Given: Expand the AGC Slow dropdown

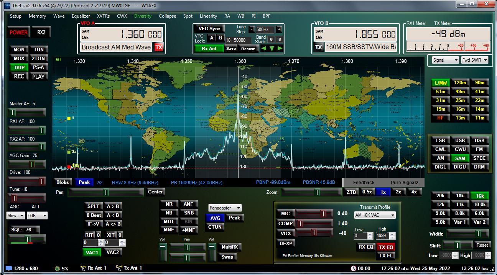Looking at the screenshot, I should tap(16, 216).
